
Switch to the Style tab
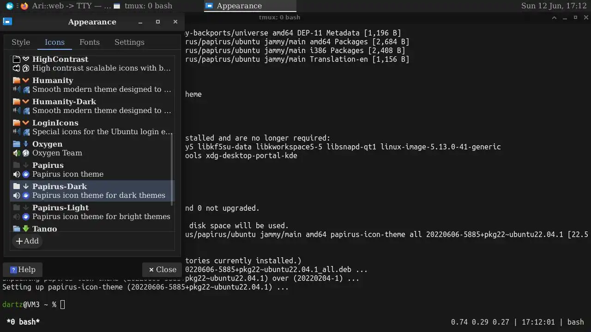[x=21, y=42]
